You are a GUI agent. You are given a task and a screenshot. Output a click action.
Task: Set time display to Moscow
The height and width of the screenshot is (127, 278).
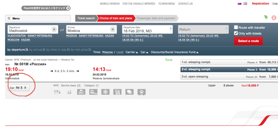(x=108, y=52)
